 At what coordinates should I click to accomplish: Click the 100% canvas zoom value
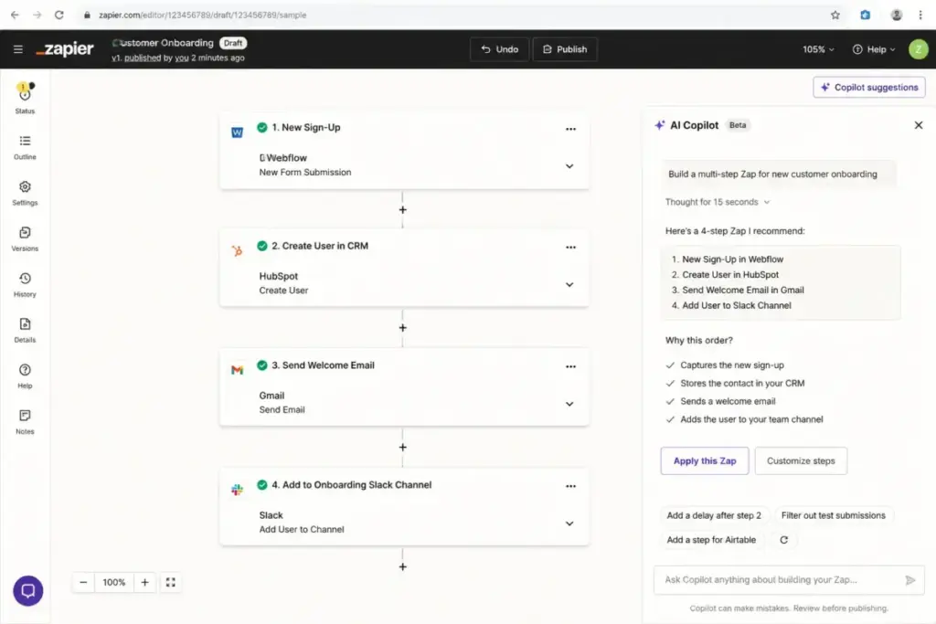114,582
